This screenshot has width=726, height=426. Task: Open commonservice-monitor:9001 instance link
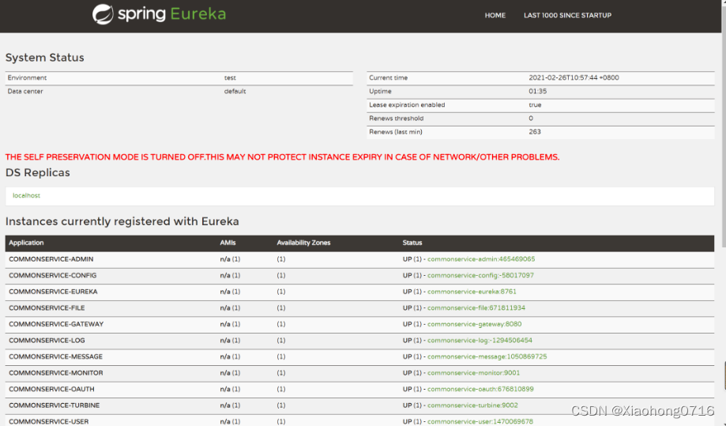pos(474,373)
